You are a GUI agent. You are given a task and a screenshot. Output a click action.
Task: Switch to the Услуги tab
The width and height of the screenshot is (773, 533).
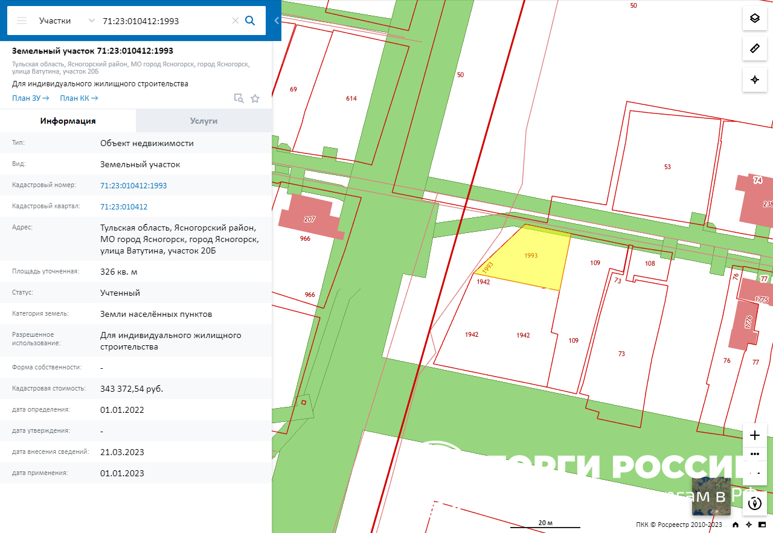coord(204,121)
